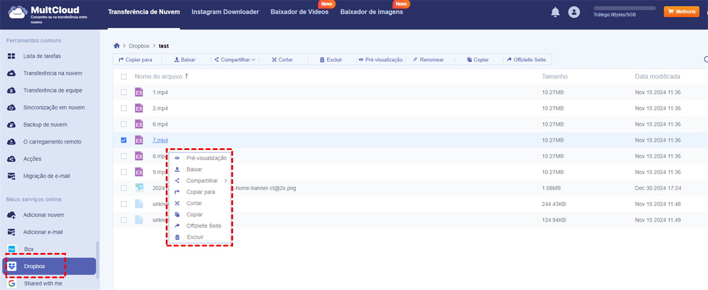The height and width of the screenshot is (290, 708).
Task: Click the Transferência de equipe icon
Action: (x=11, y=90)
